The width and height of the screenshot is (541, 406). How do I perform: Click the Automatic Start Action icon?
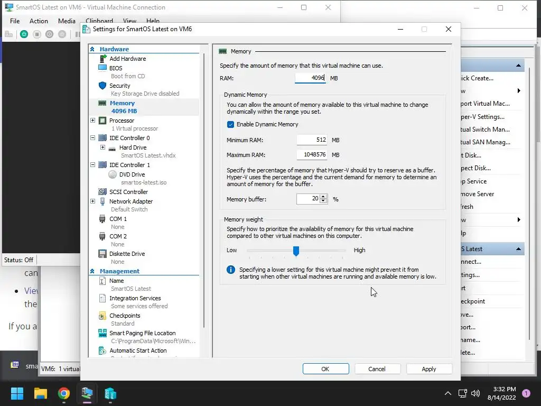102,350
